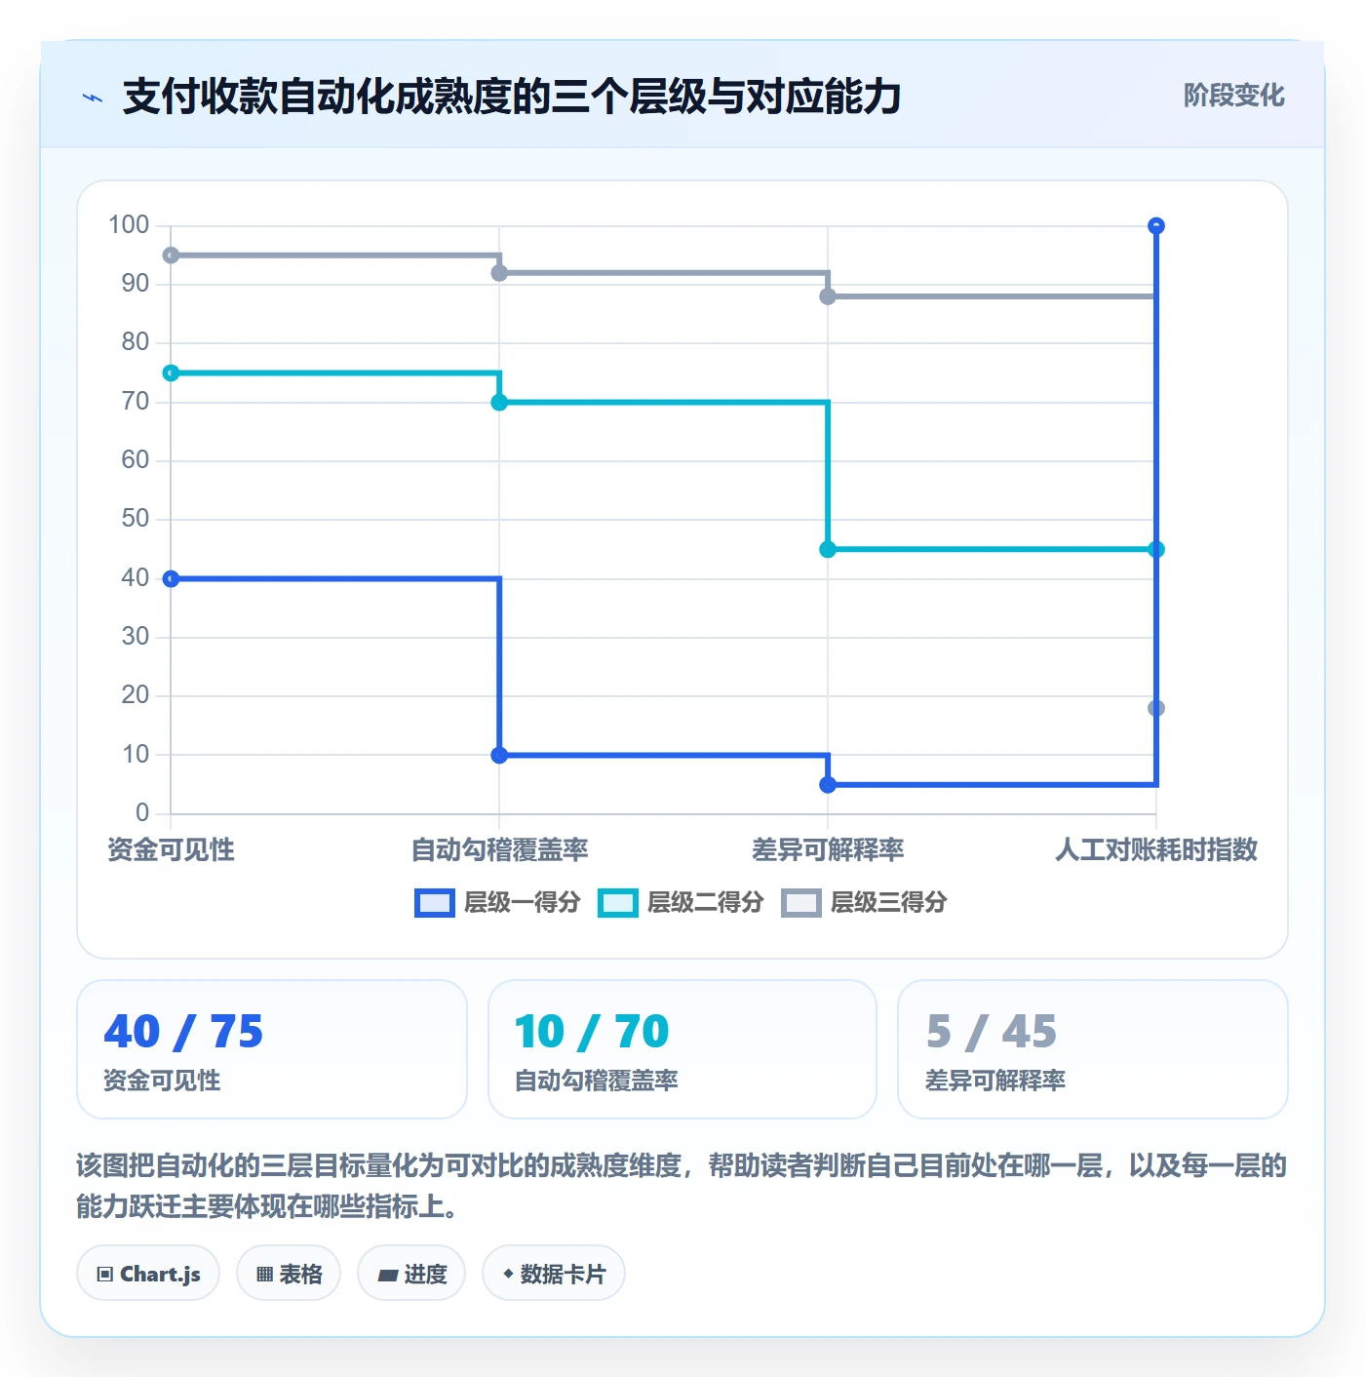Click the blue 层级一得分 legend color box

435,903
